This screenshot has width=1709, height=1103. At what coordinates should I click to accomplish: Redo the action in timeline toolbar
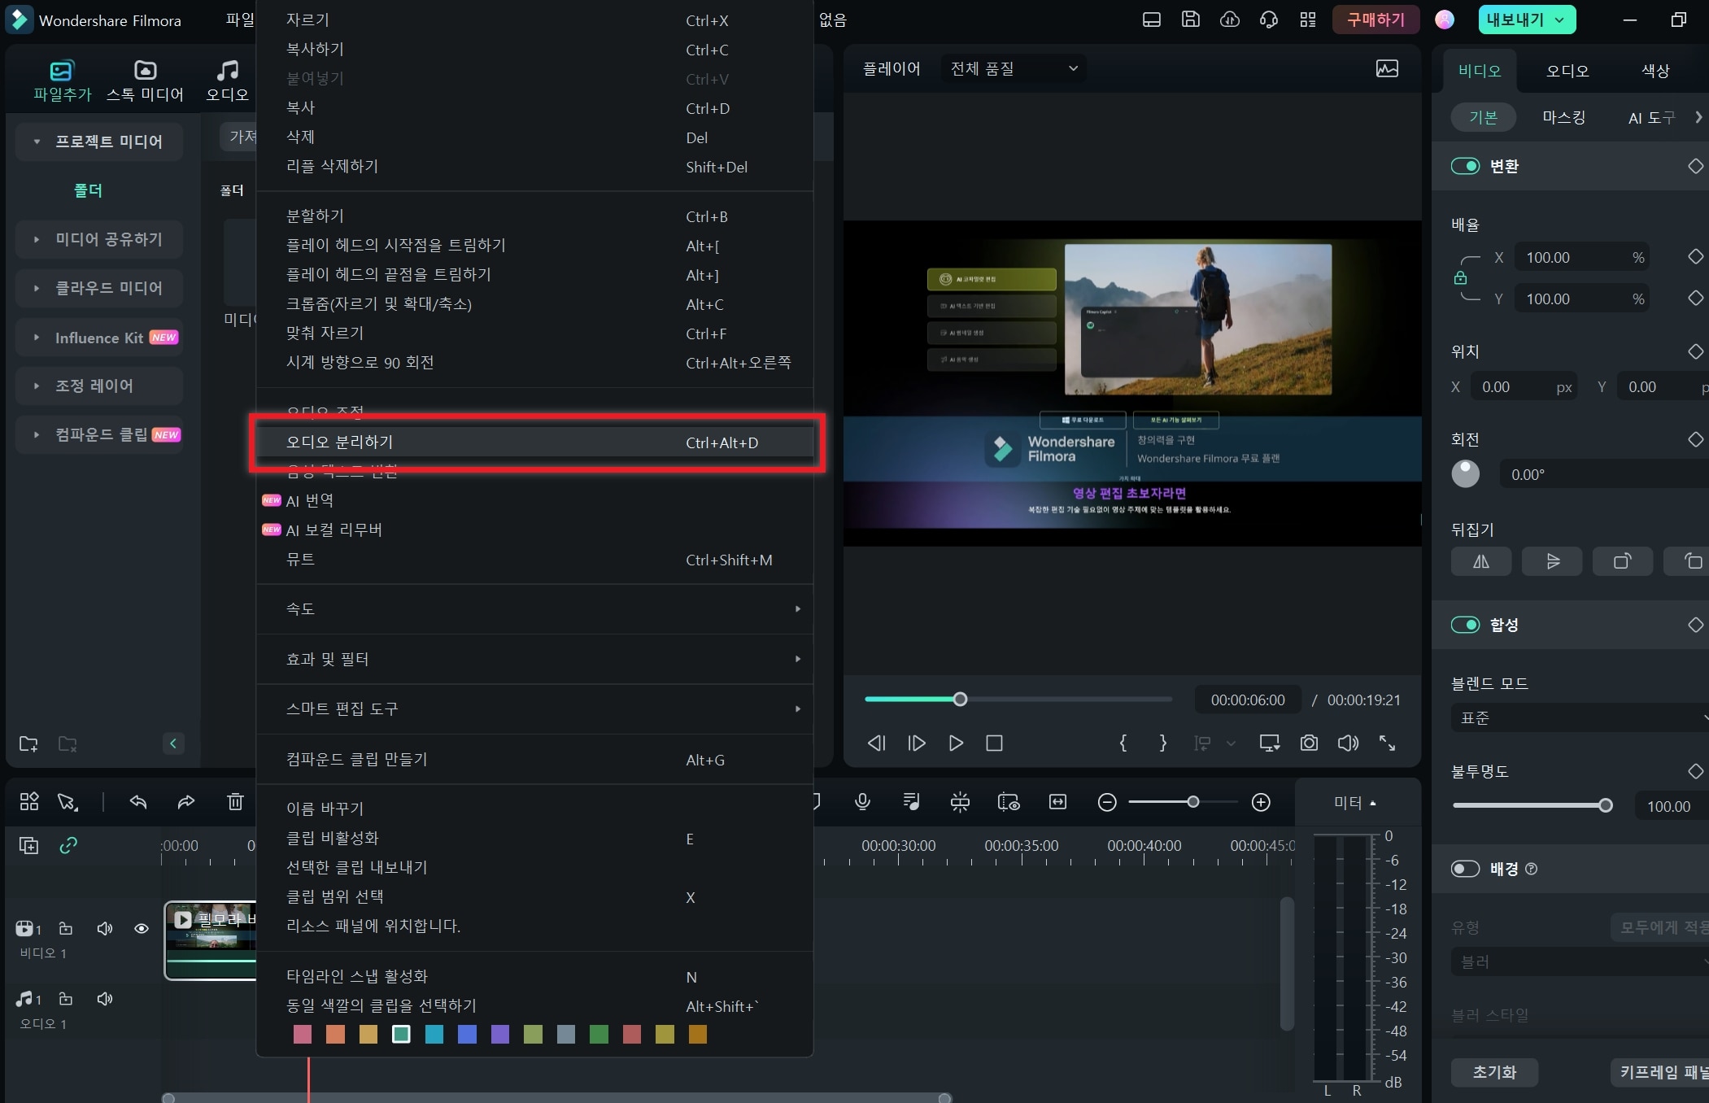[185, 802]
